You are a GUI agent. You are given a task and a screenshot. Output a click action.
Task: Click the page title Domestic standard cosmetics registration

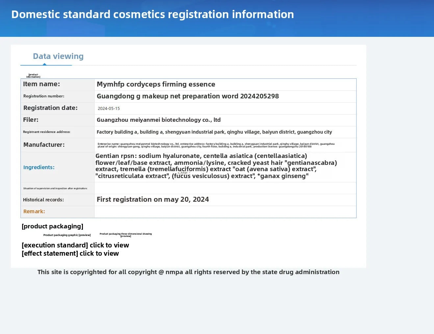tap(152, 14)
